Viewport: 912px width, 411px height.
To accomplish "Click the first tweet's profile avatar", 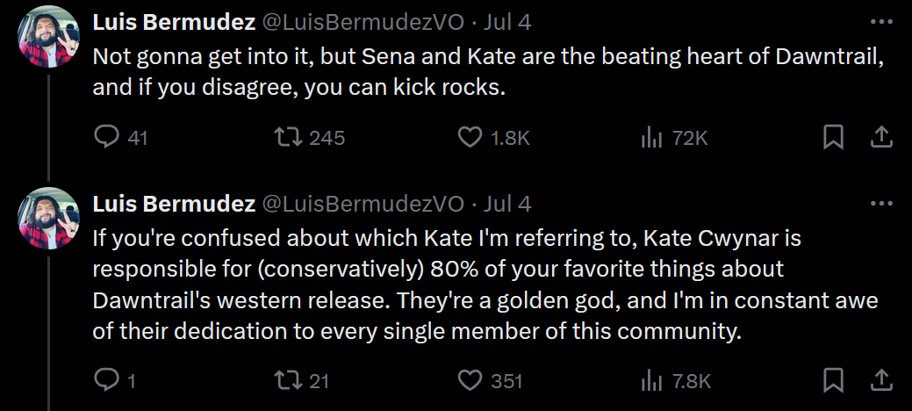I will (49, 36).
